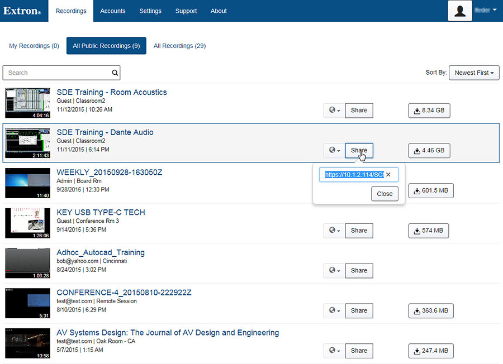Viewport: 503px width, 364px height.
Task: Expand the username dropdown in top bar
Action: (x=485, y=9)
